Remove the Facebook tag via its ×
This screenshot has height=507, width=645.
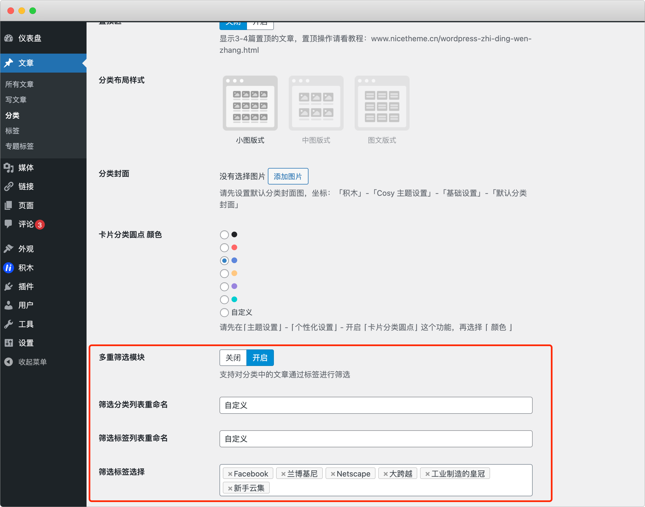[x=230, y=474]
